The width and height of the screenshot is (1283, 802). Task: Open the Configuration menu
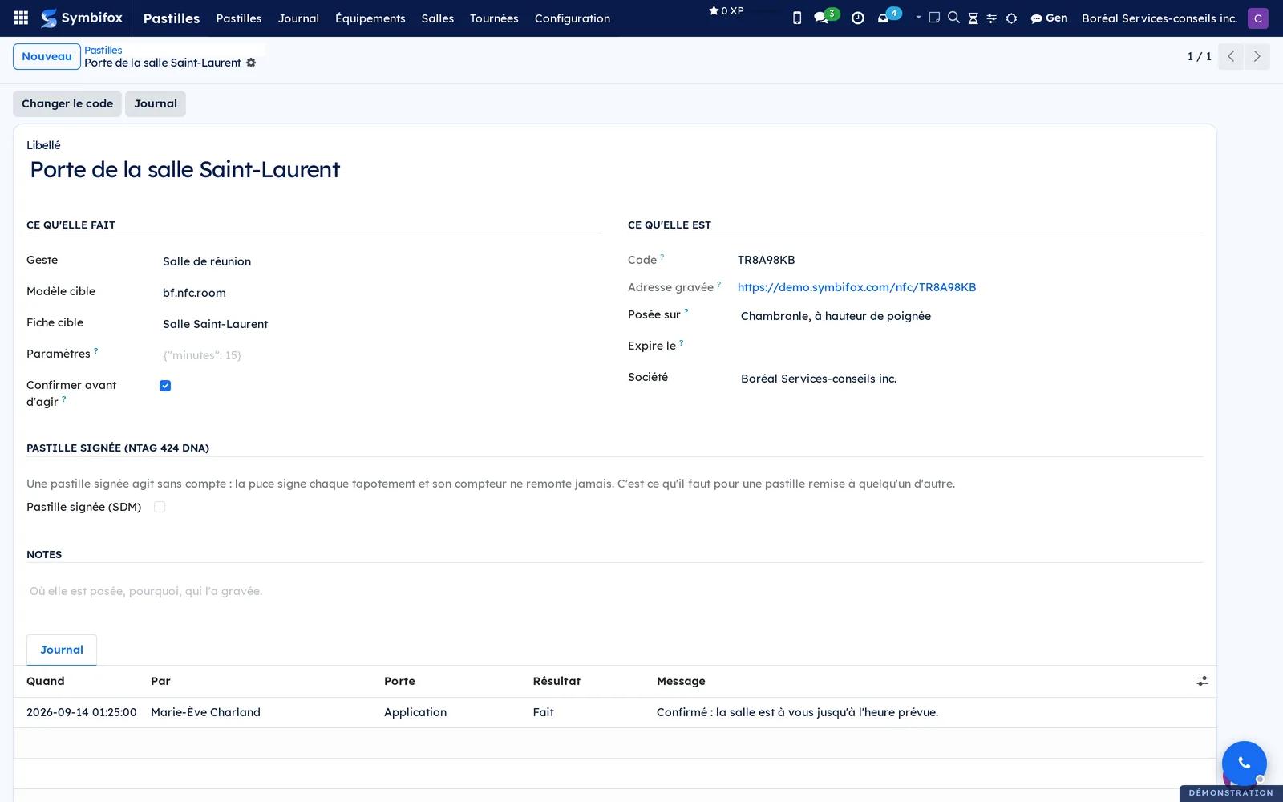tap(573, 18)
